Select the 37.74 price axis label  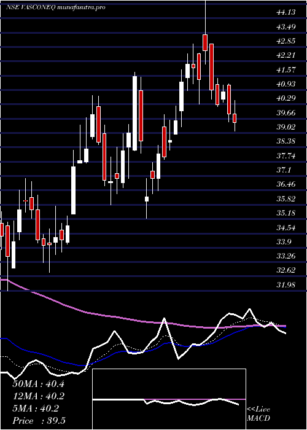[x=286, y=156]
